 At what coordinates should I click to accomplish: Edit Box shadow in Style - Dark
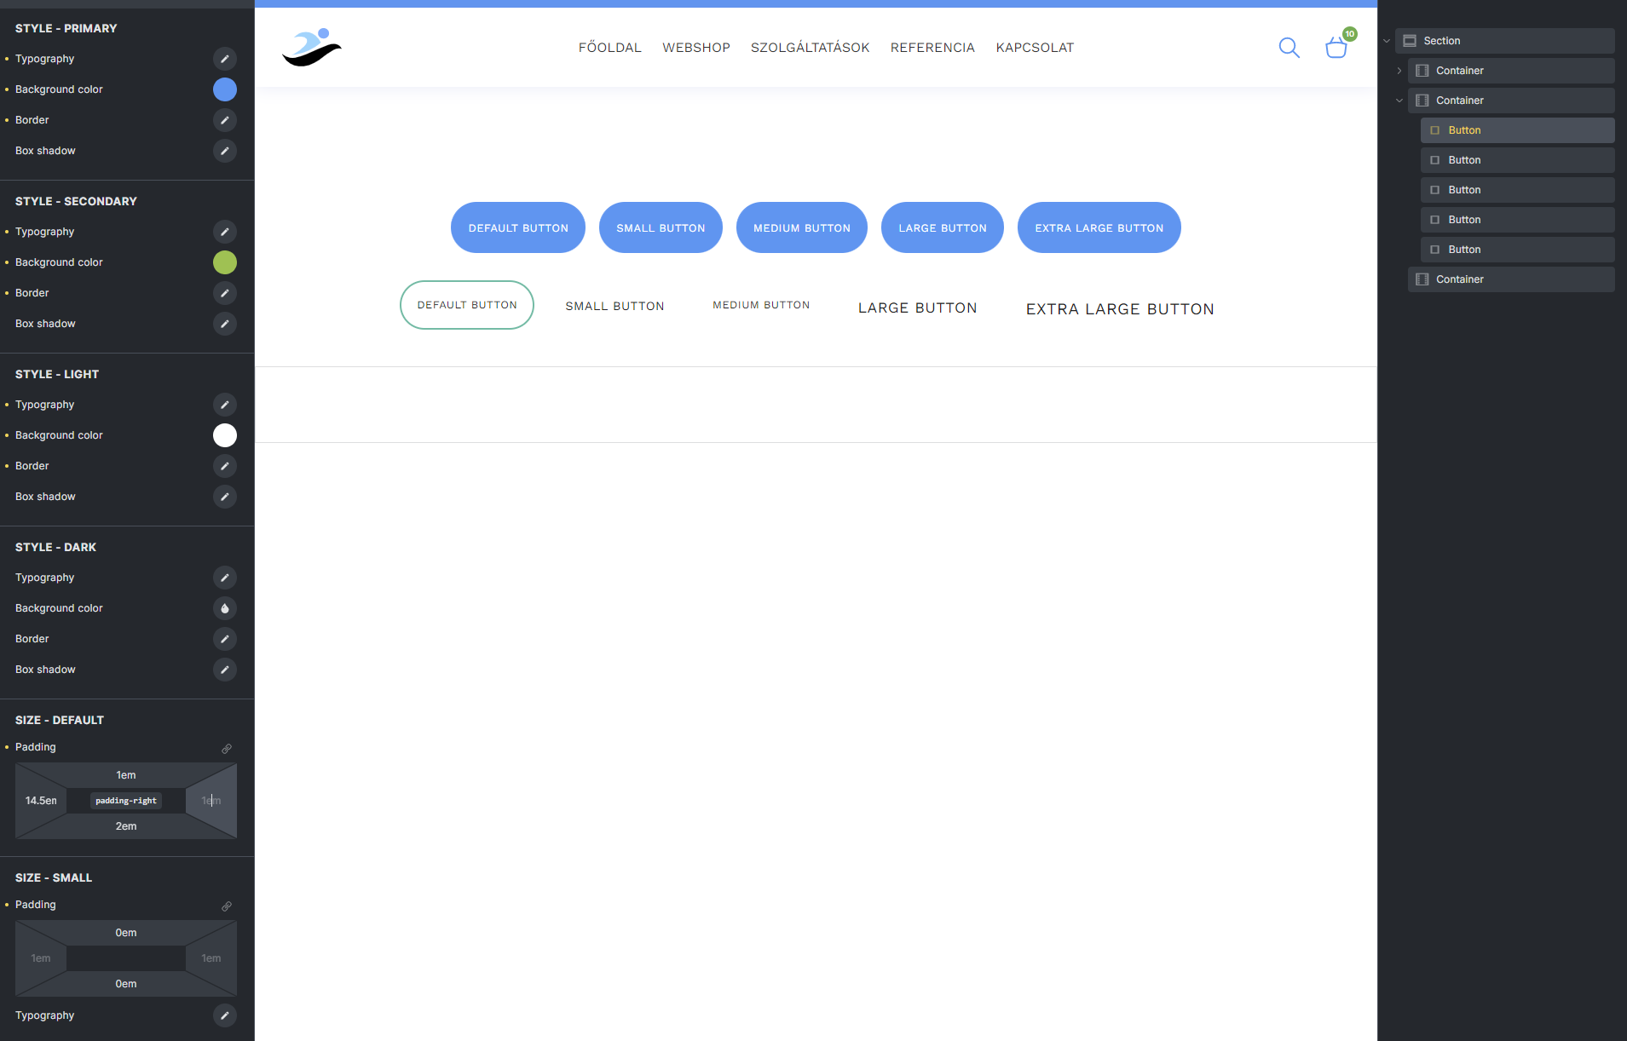(x=225, y=670)
